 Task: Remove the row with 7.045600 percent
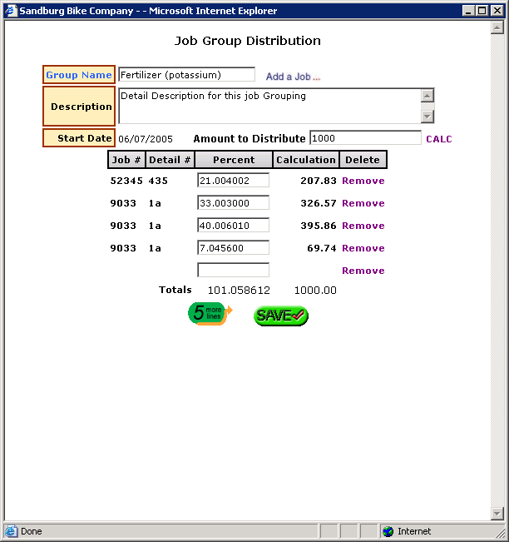coord(363,248)
